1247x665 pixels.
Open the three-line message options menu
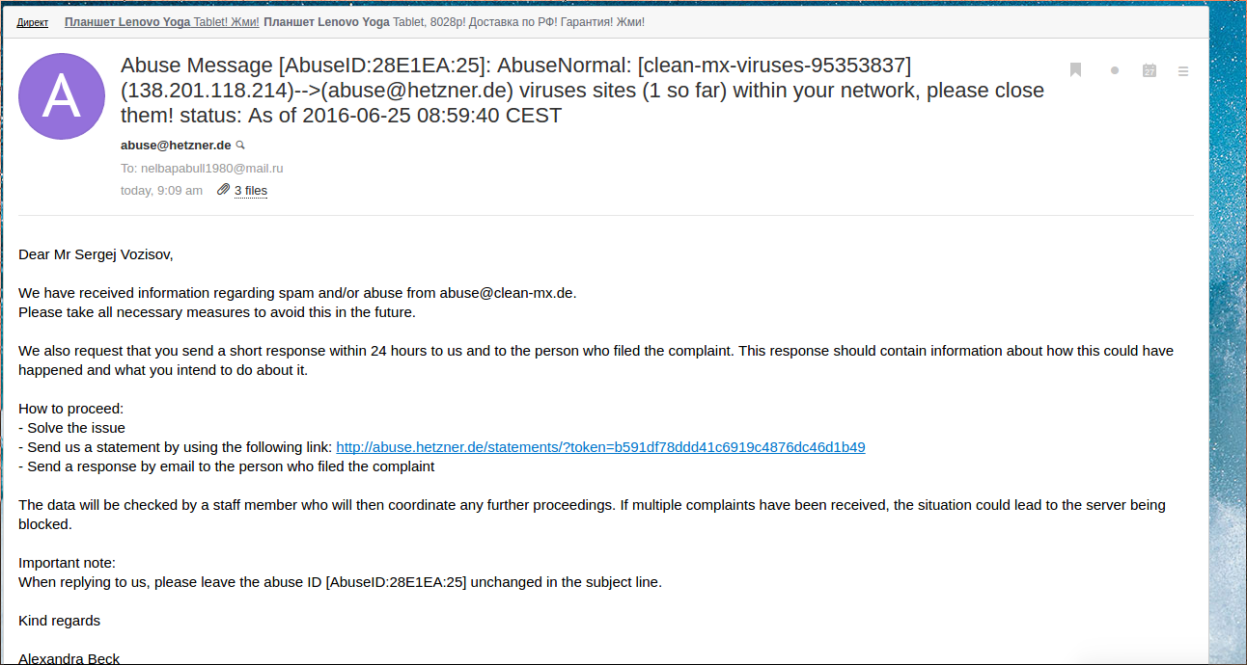(1183, 70)
